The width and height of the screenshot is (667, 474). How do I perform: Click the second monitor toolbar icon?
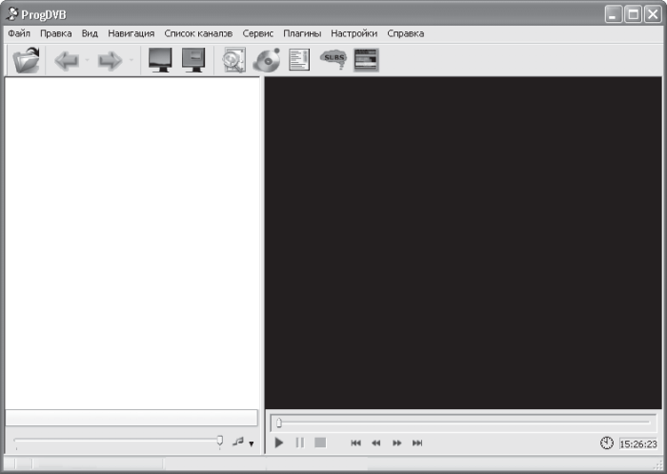click(x=193, y=60)
